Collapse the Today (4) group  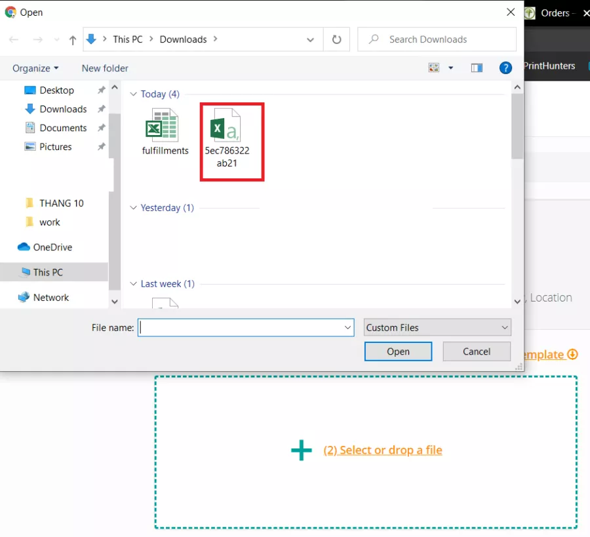click(x=133, y=94)
